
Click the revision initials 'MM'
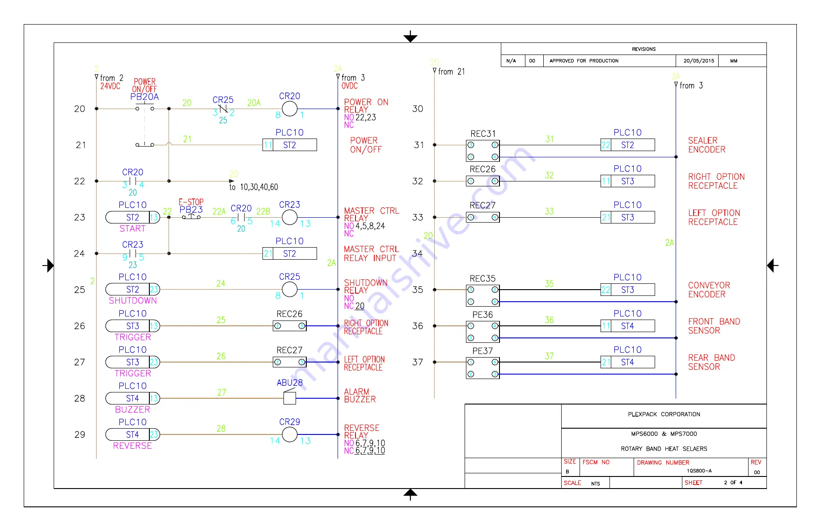point(734,61)
